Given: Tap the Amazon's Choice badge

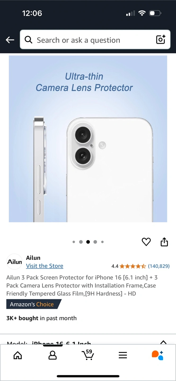Looking at the screenshot, I should point(34,304).
